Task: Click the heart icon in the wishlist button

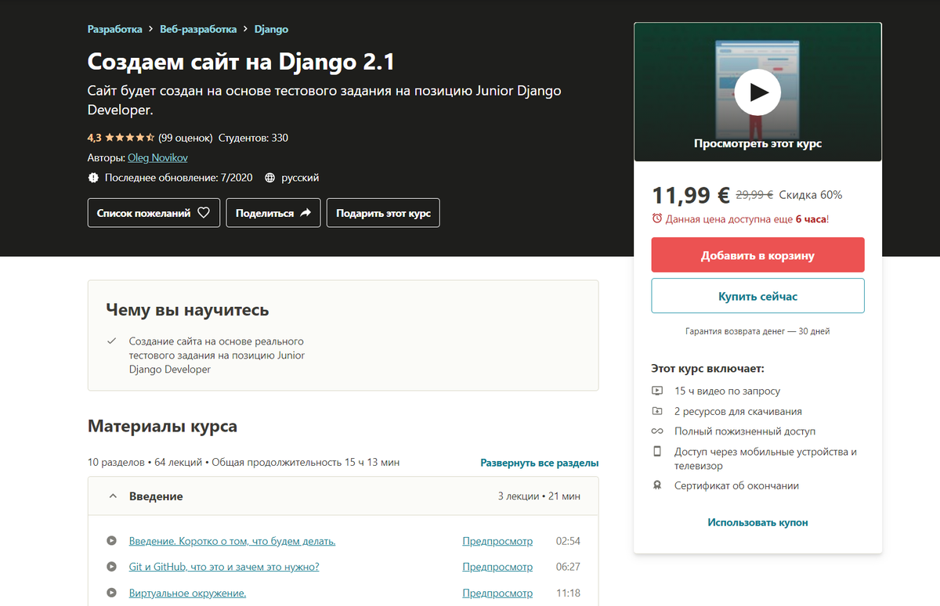Action: coord(204,213)
